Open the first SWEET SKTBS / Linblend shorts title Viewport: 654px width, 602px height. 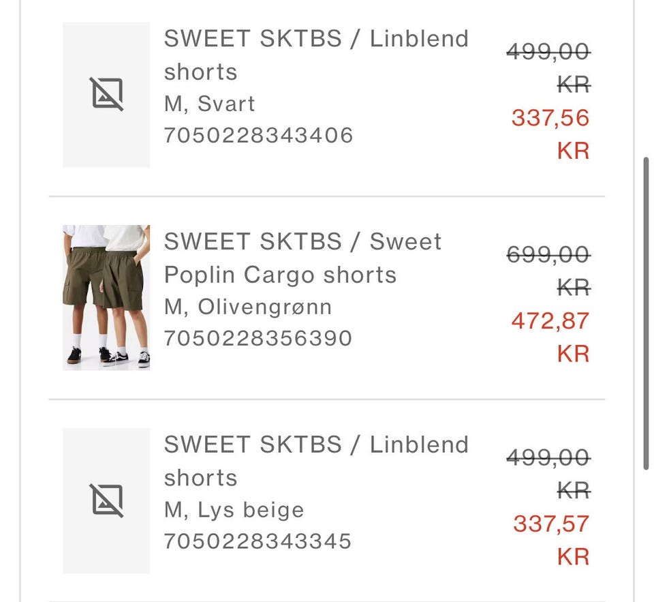coord(316,55)
